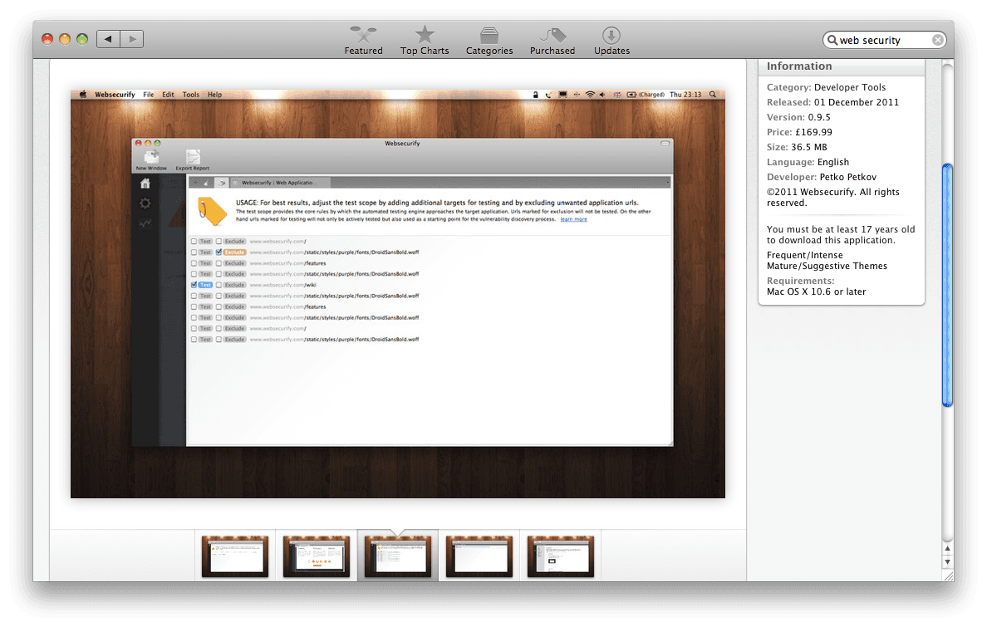Check the Updates section
The height and width of the screenshot is (627, 987).
point(611,41)
